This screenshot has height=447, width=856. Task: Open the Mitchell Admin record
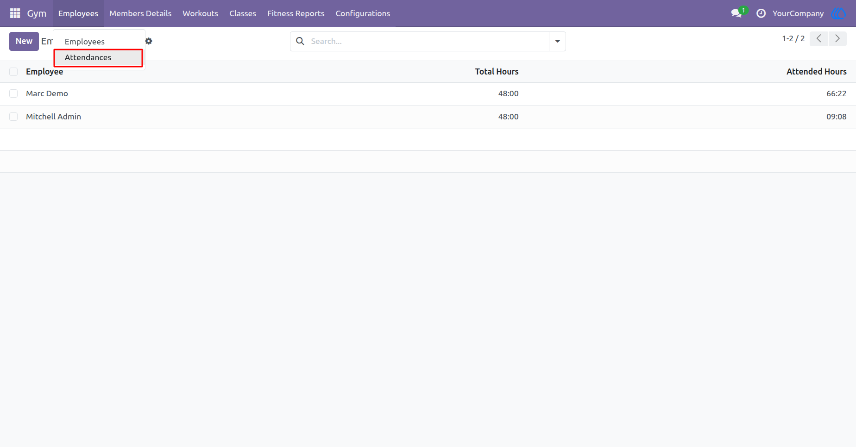[x=53, y=117]
